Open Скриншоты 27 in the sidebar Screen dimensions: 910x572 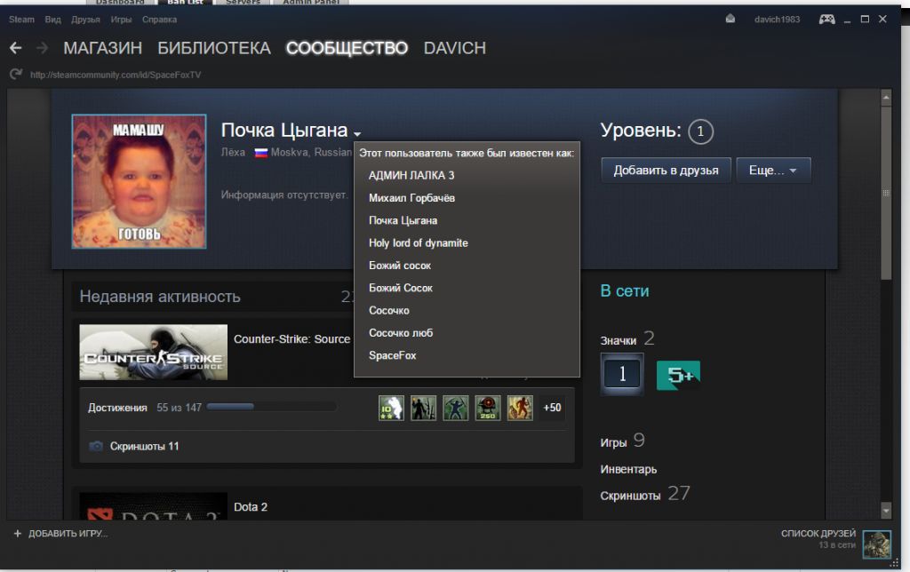(645, 494)
